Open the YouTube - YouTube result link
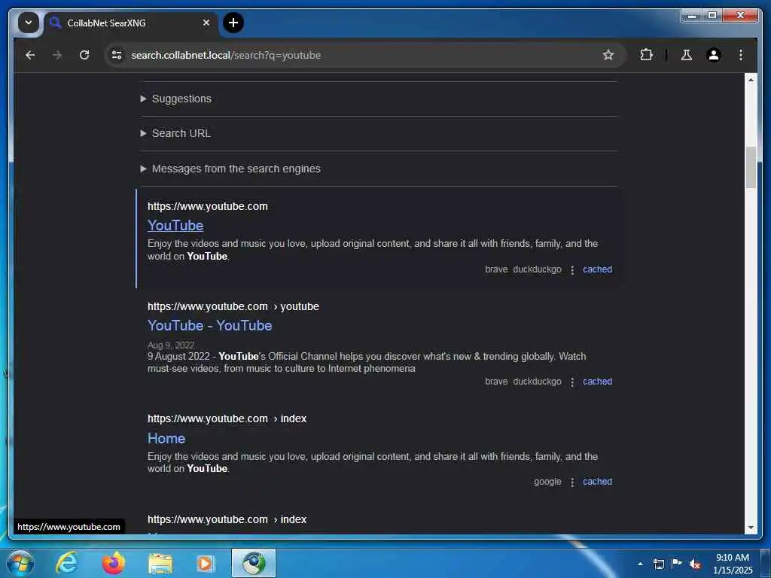Image resolution: width=771 pixels, height=578 pixels. click(209, 325)
